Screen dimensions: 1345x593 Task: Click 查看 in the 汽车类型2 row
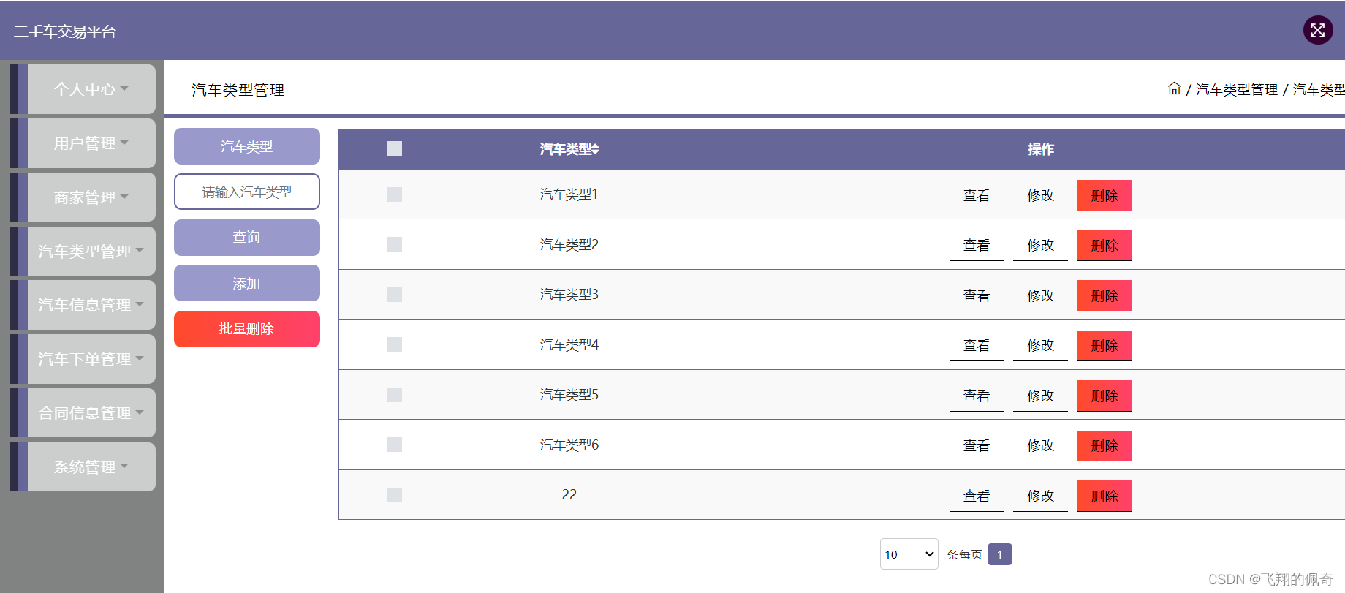[x=977, y=246]
